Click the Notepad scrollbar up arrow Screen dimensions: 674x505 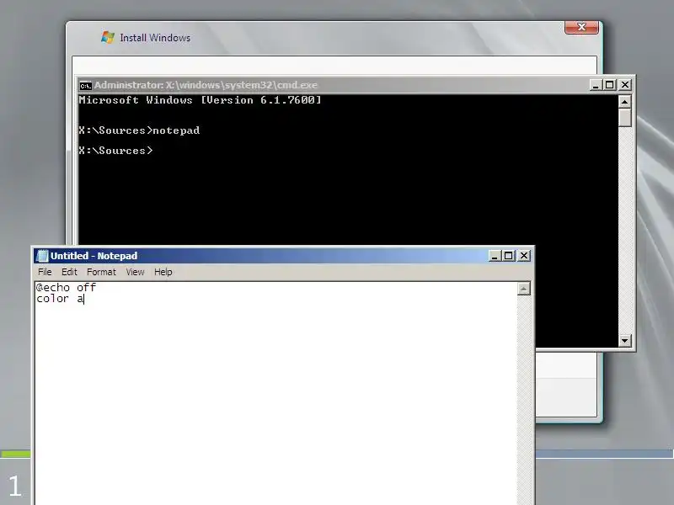[x=523, y=289]
